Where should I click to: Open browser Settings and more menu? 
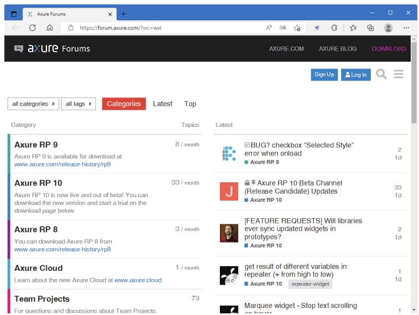pyautogui.click(x=406, y=28)
